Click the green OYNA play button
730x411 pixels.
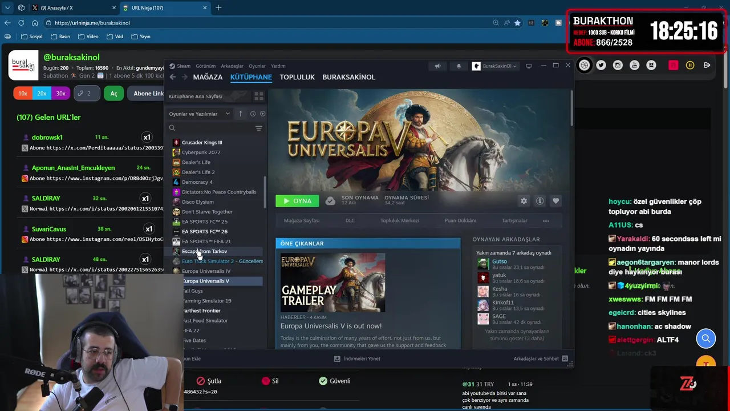[297, 201]
